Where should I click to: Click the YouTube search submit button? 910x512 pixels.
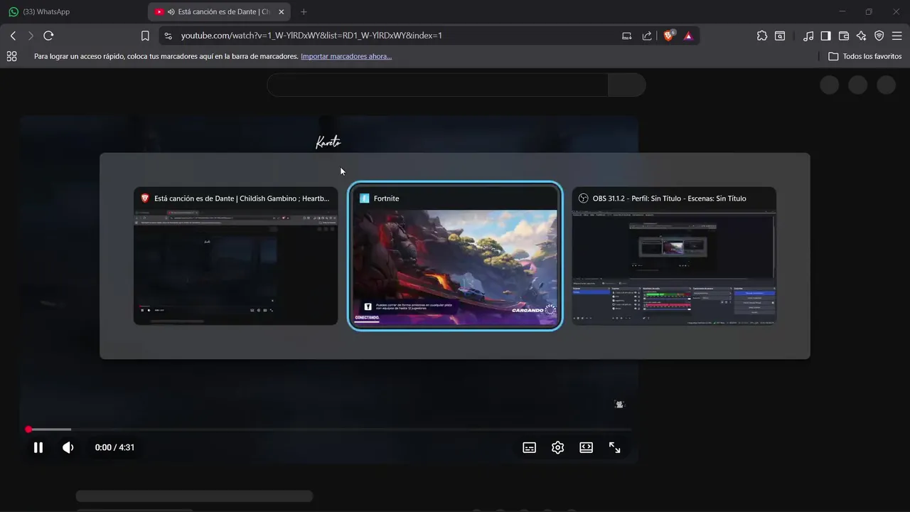coord(626,85)
